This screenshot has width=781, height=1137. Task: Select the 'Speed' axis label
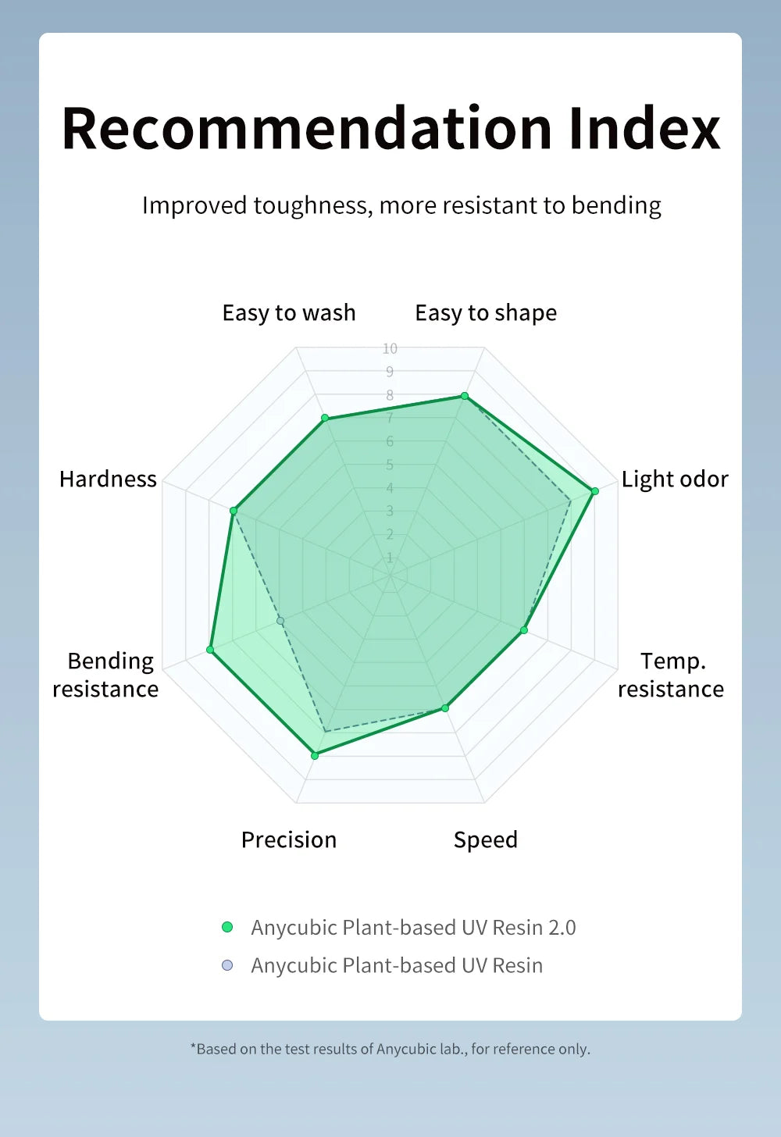click(486, 839)
